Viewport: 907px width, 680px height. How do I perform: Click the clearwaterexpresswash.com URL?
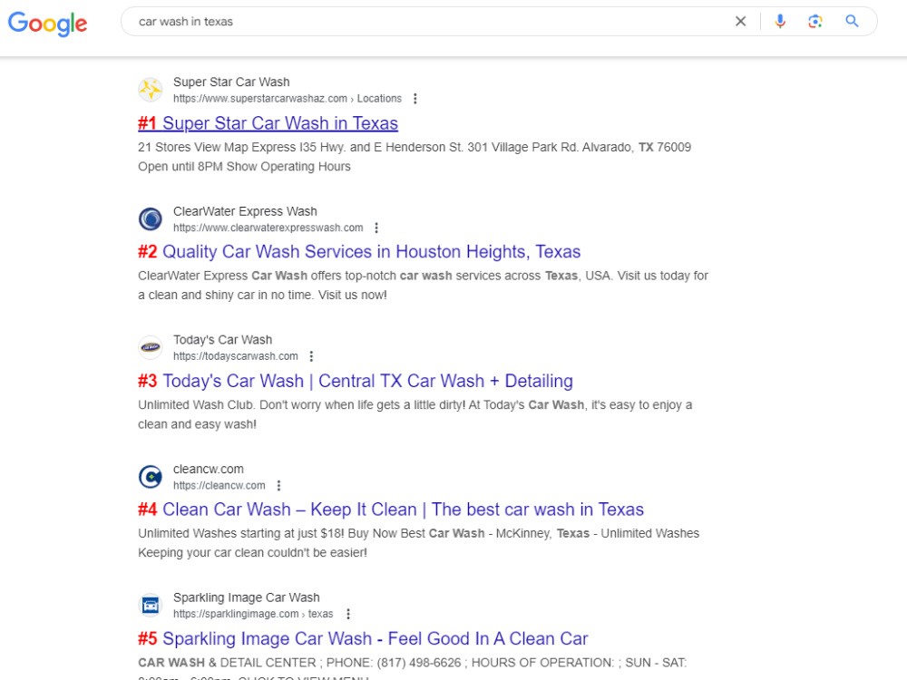tap(268, 228)
